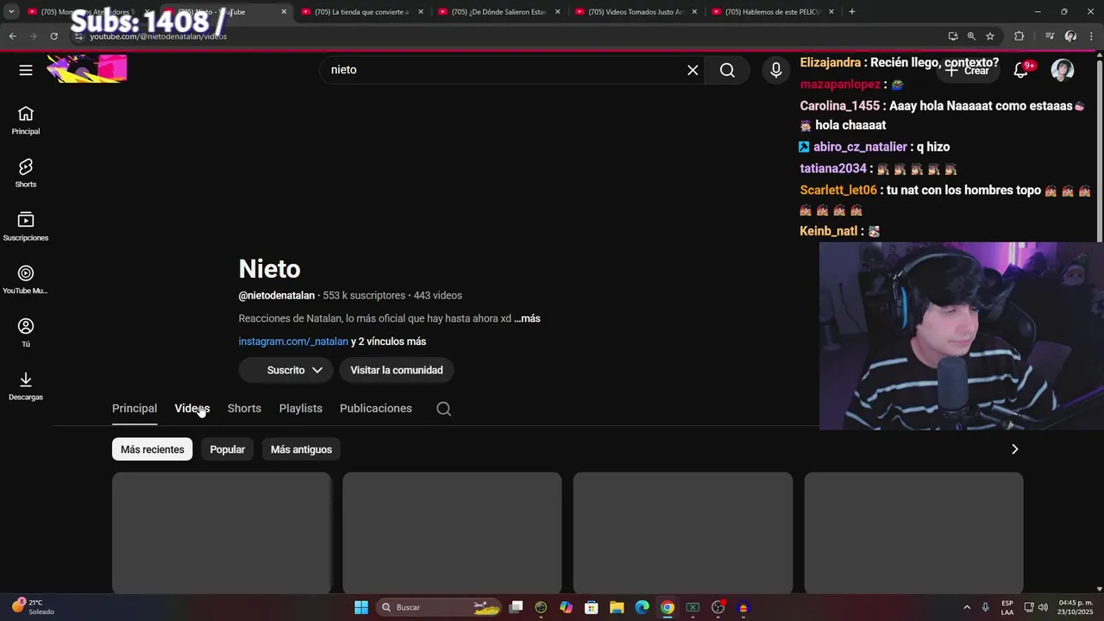
Task: Open Microsoft Edge from the taskbar
Action: pos(642,607)
